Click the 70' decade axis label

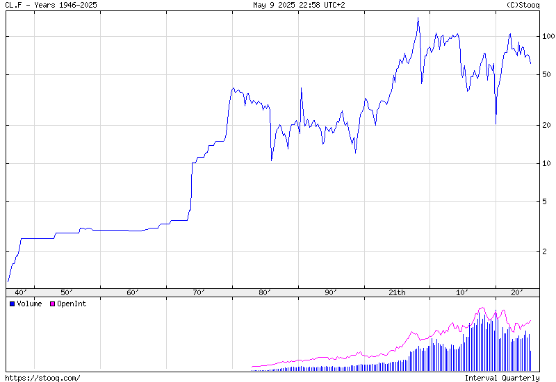point(199,292)
